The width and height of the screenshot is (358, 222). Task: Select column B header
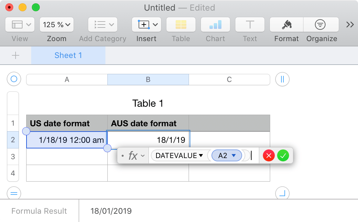(x=148, y=79)
